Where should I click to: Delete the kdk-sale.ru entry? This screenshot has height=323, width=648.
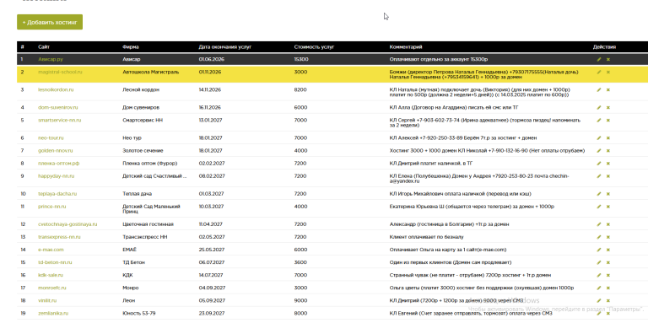607,276
